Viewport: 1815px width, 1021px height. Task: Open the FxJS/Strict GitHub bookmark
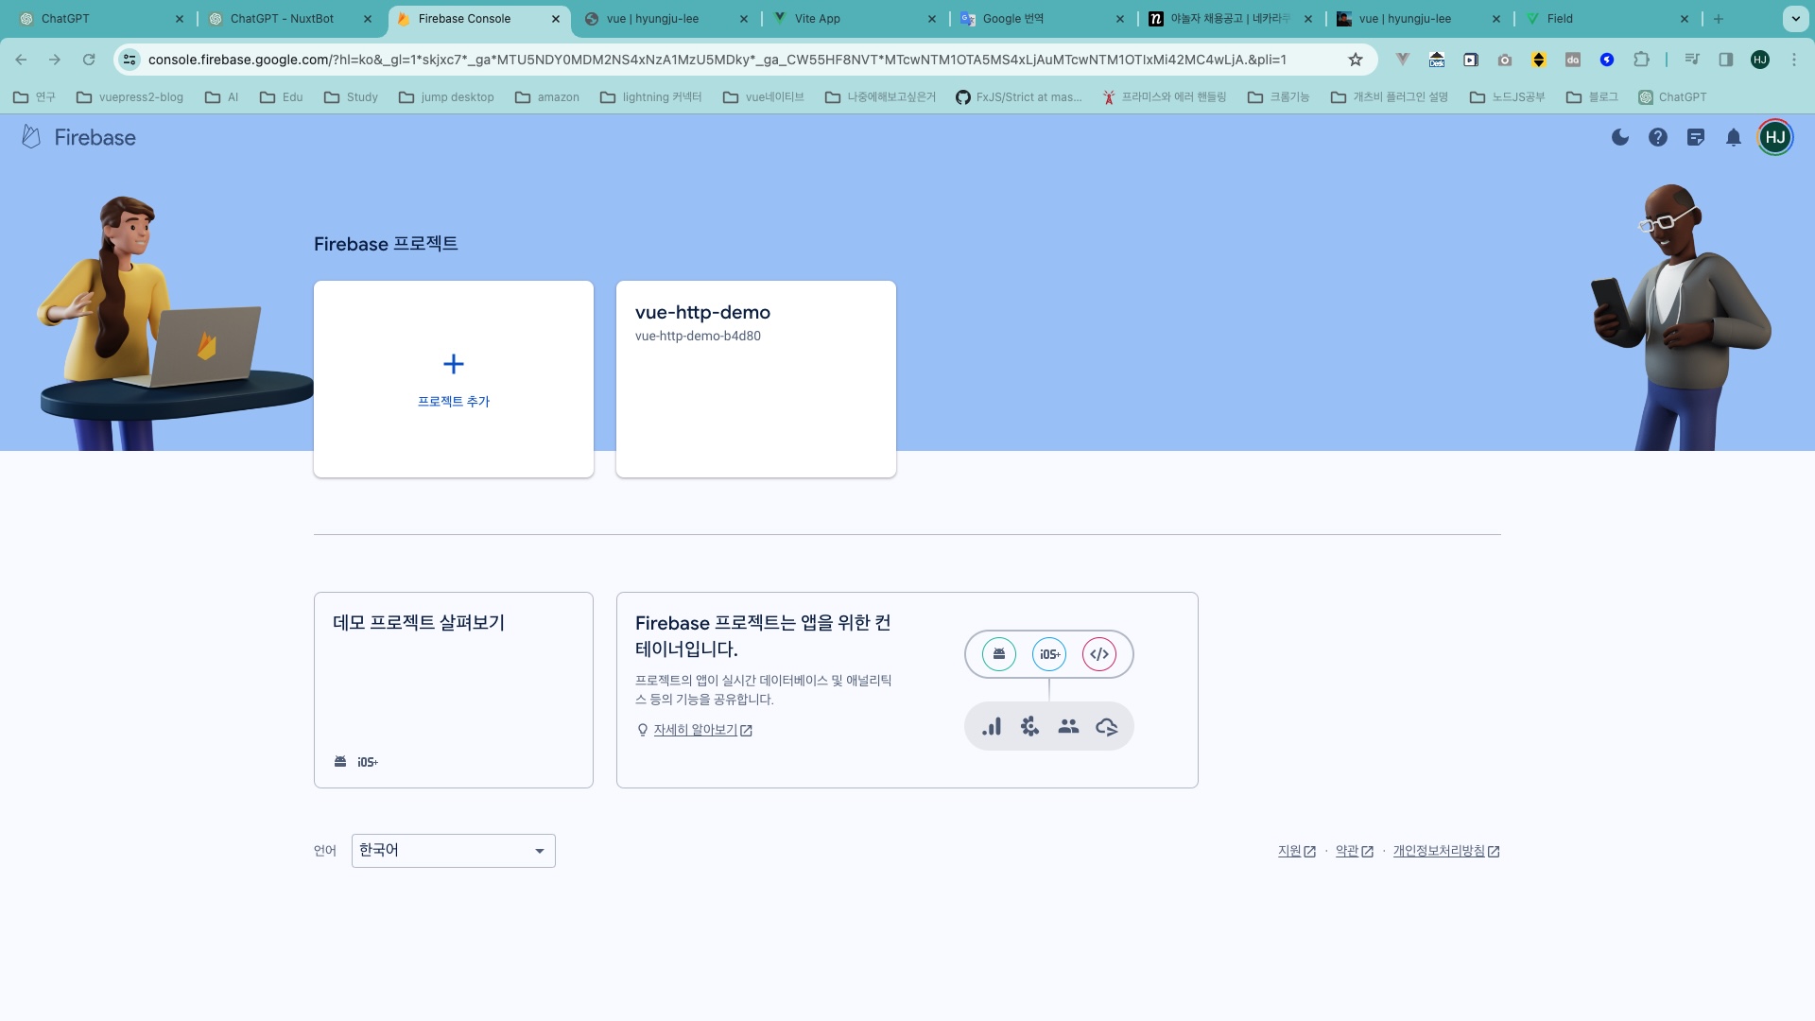click(1019, 97)
